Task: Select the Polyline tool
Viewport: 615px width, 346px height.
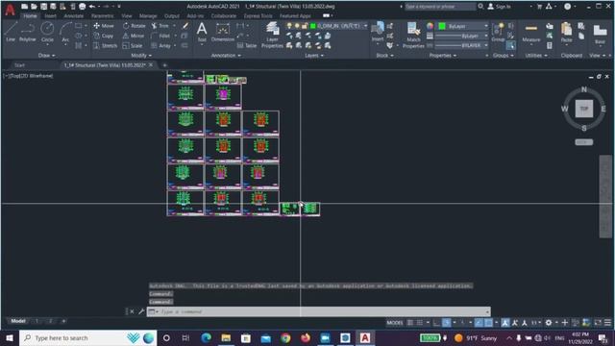Action: [28, 32]
